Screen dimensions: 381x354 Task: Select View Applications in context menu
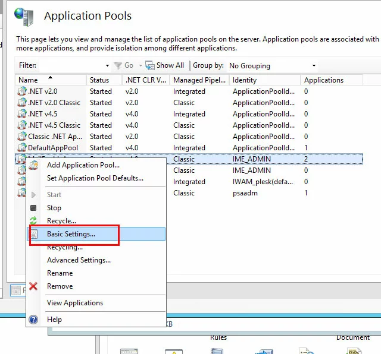(75, 303)
